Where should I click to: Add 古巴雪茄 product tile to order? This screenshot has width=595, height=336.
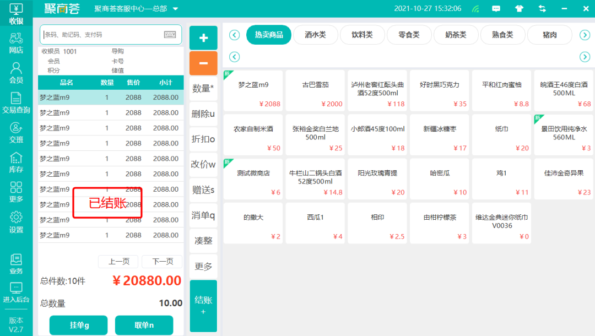pos(315,91)
